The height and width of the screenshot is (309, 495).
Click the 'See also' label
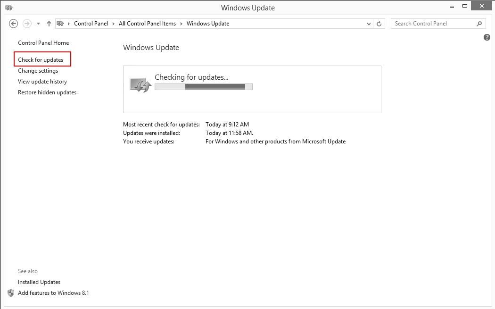[x=28, y=271]
